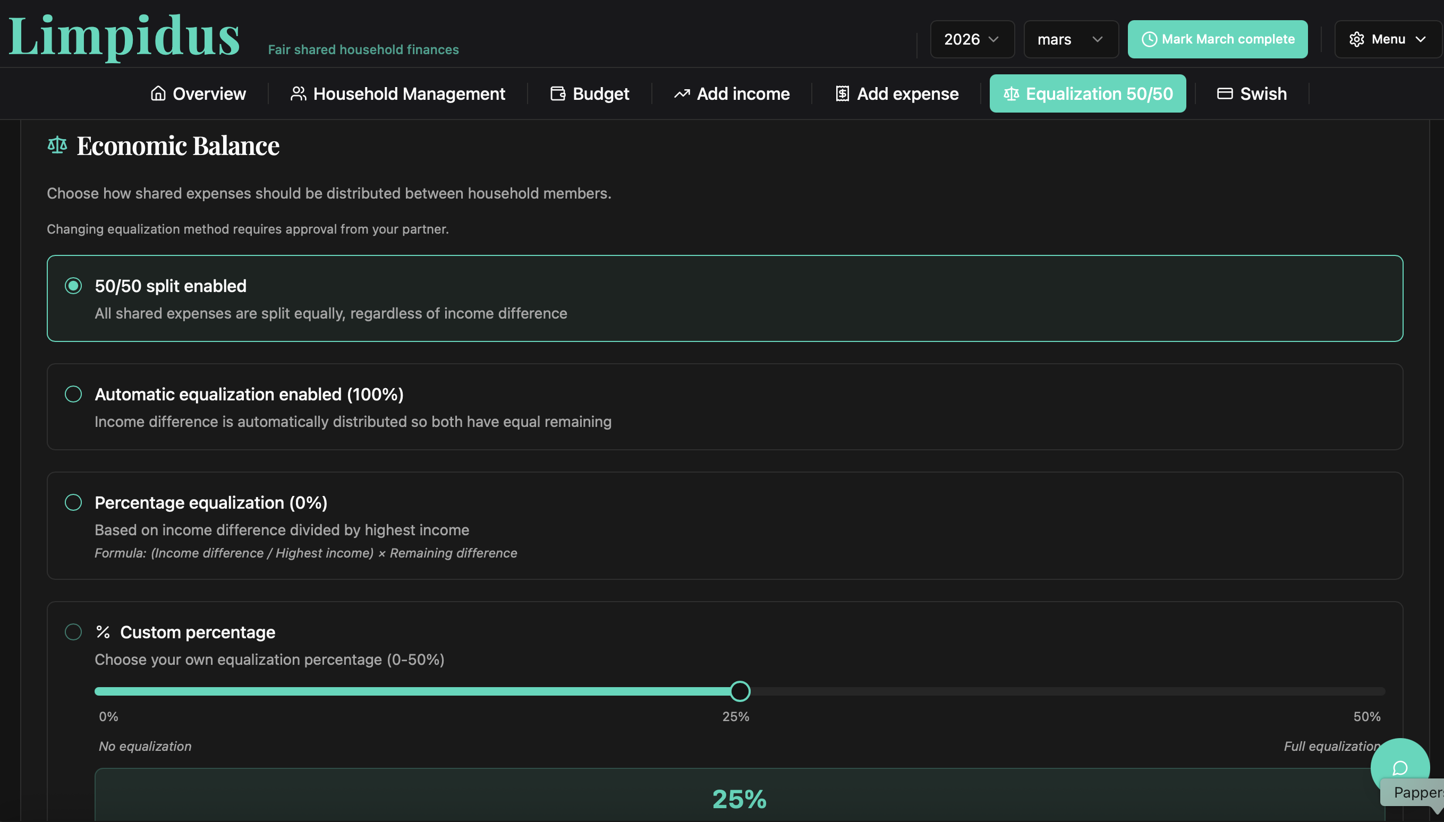Viewport: 1444px width, 822px height.
Task: Click the Limpidus logo title
Action: [124, 36]
